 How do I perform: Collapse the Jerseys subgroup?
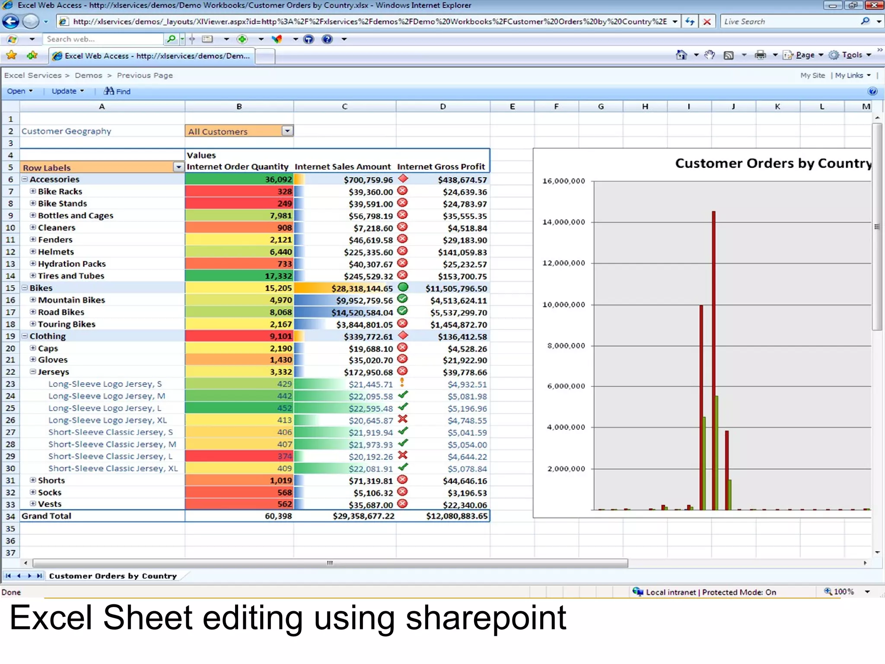[33, 371]
